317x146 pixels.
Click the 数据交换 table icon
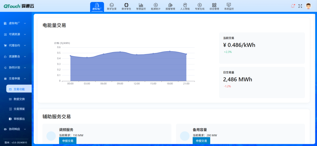pos(10,99)
